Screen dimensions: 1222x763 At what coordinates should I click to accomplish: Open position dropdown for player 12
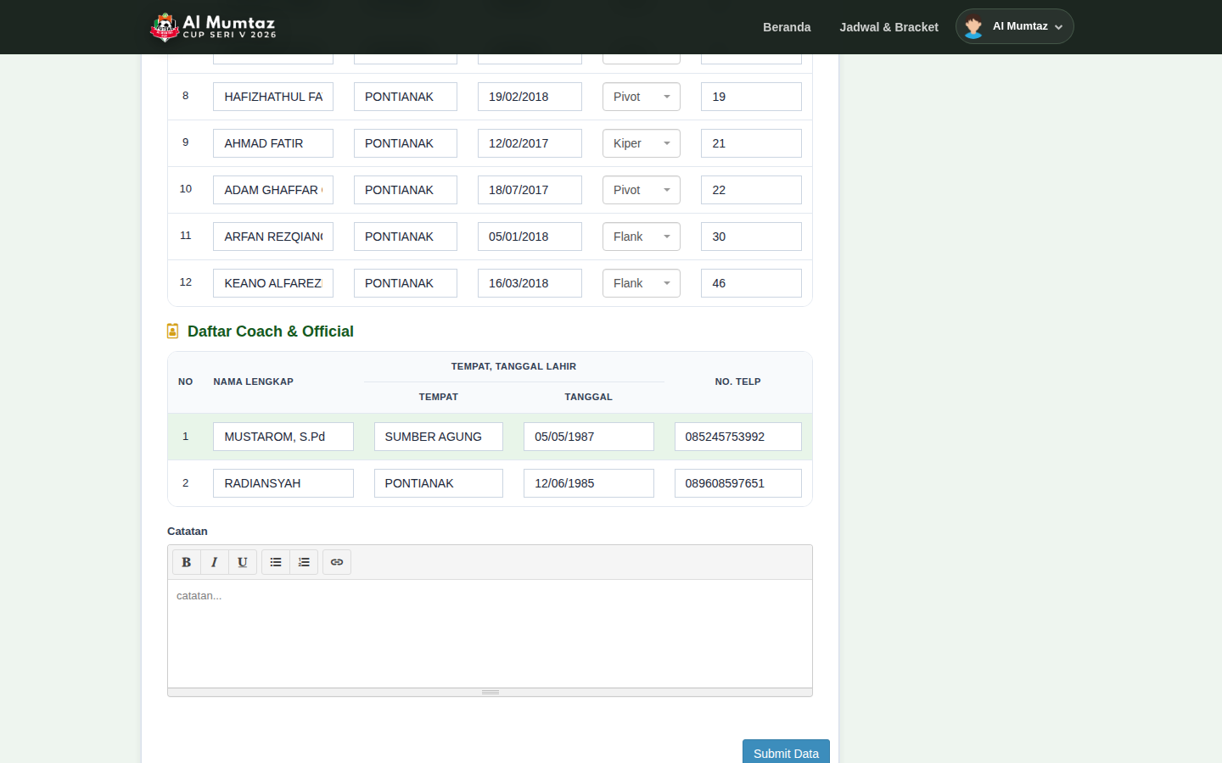click(642, 283)
